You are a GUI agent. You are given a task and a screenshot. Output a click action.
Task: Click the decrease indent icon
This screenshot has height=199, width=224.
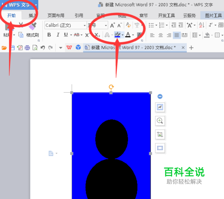click(174, 25)
